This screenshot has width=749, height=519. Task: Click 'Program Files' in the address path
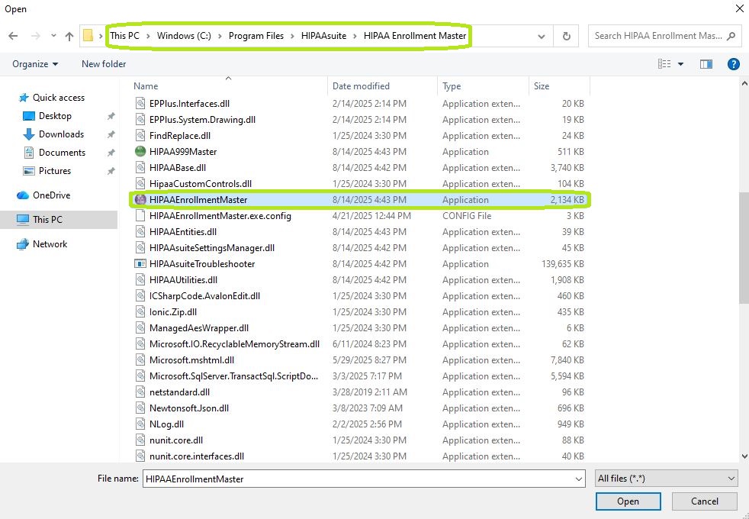point(256,36)
